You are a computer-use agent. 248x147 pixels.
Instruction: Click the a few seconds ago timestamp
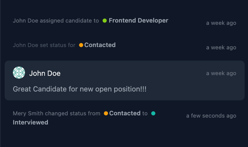point(211,116)
